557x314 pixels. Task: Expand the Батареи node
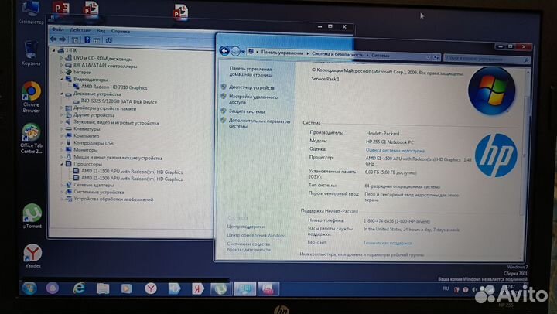61,72
